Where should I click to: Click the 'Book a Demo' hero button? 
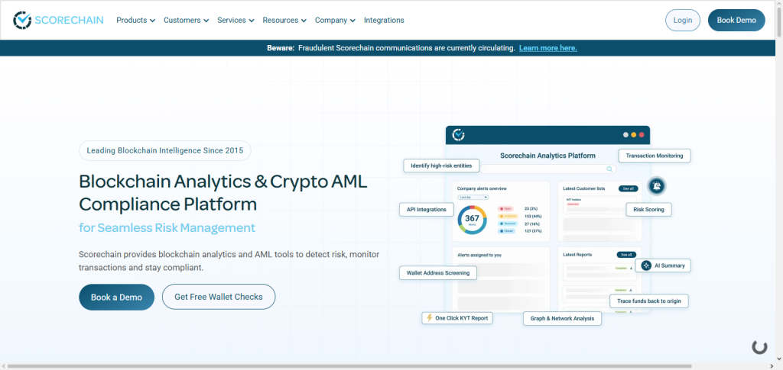(116, 298)
